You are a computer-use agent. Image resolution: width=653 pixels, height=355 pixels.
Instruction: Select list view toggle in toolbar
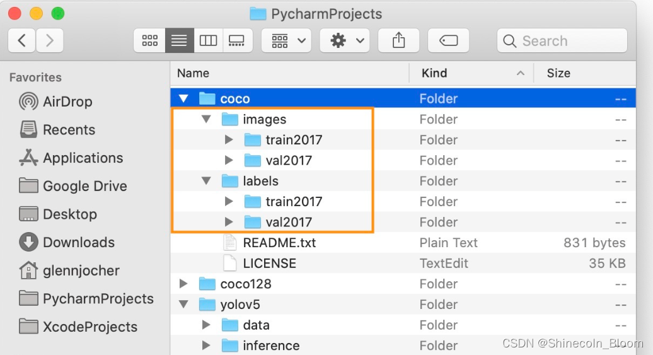point(179,41)
